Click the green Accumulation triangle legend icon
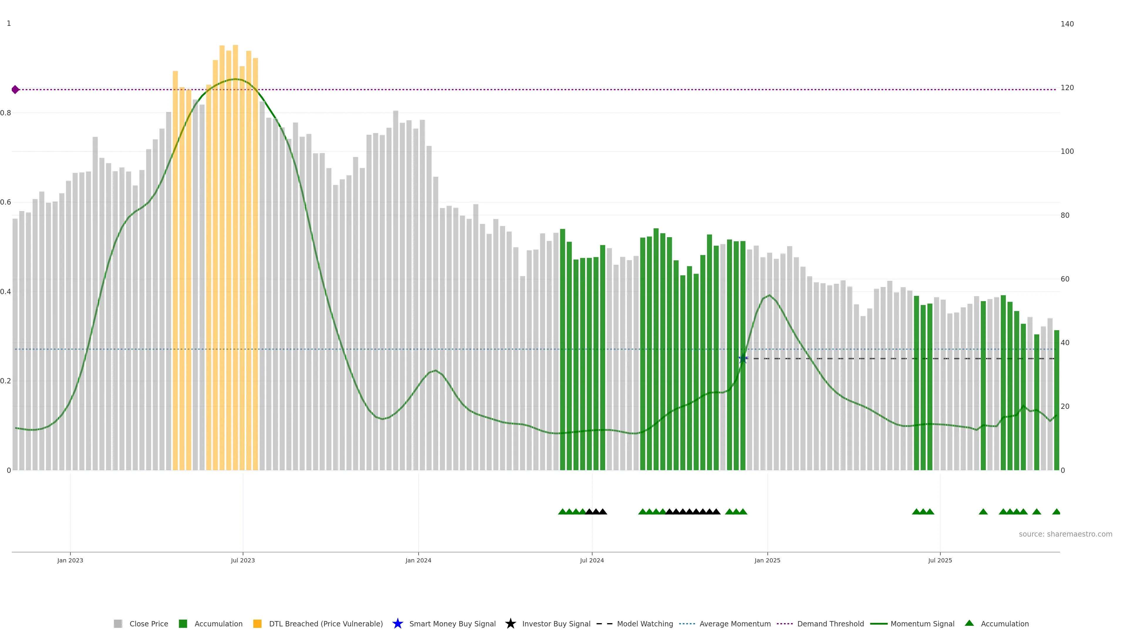The height and width of the screenshot is (634, 1127). tap(969, 623)
